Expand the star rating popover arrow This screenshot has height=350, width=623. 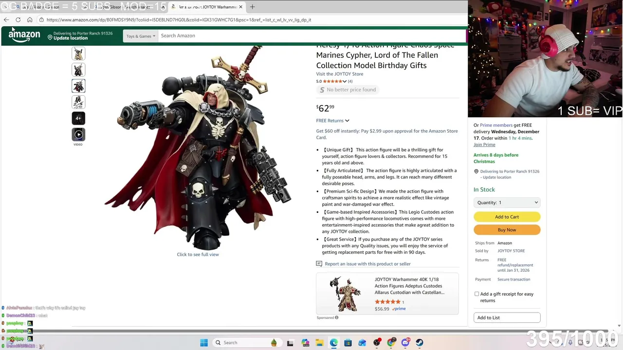coord(345,81)
